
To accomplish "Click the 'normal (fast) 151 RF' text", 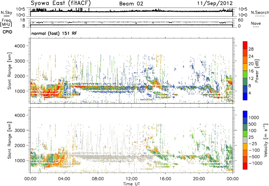I will [54, 33].
